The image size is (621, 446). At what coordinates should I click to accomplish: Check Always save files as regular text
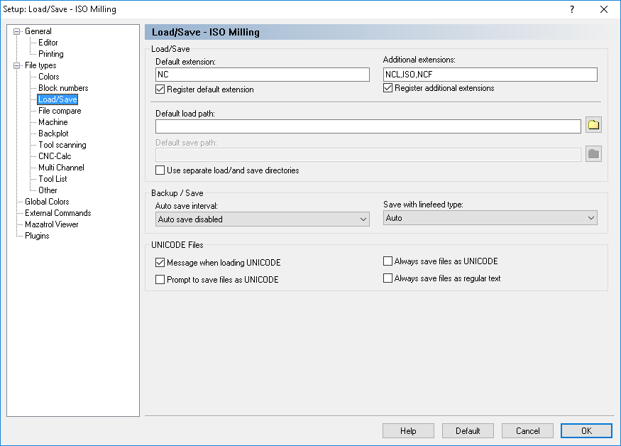tap(388, 278)
